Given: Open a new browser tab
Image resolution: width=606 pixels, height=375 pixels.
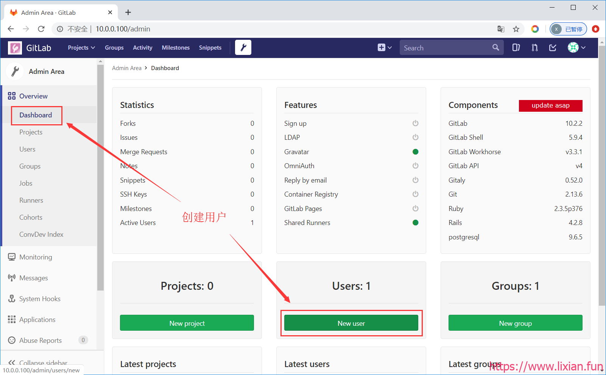Looking at the screenshot, I should 128,12.
